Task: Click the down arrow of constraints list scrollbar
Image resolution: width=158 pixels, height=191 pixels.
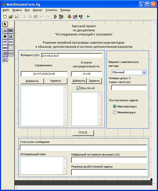Action: [x=65, y=120]
